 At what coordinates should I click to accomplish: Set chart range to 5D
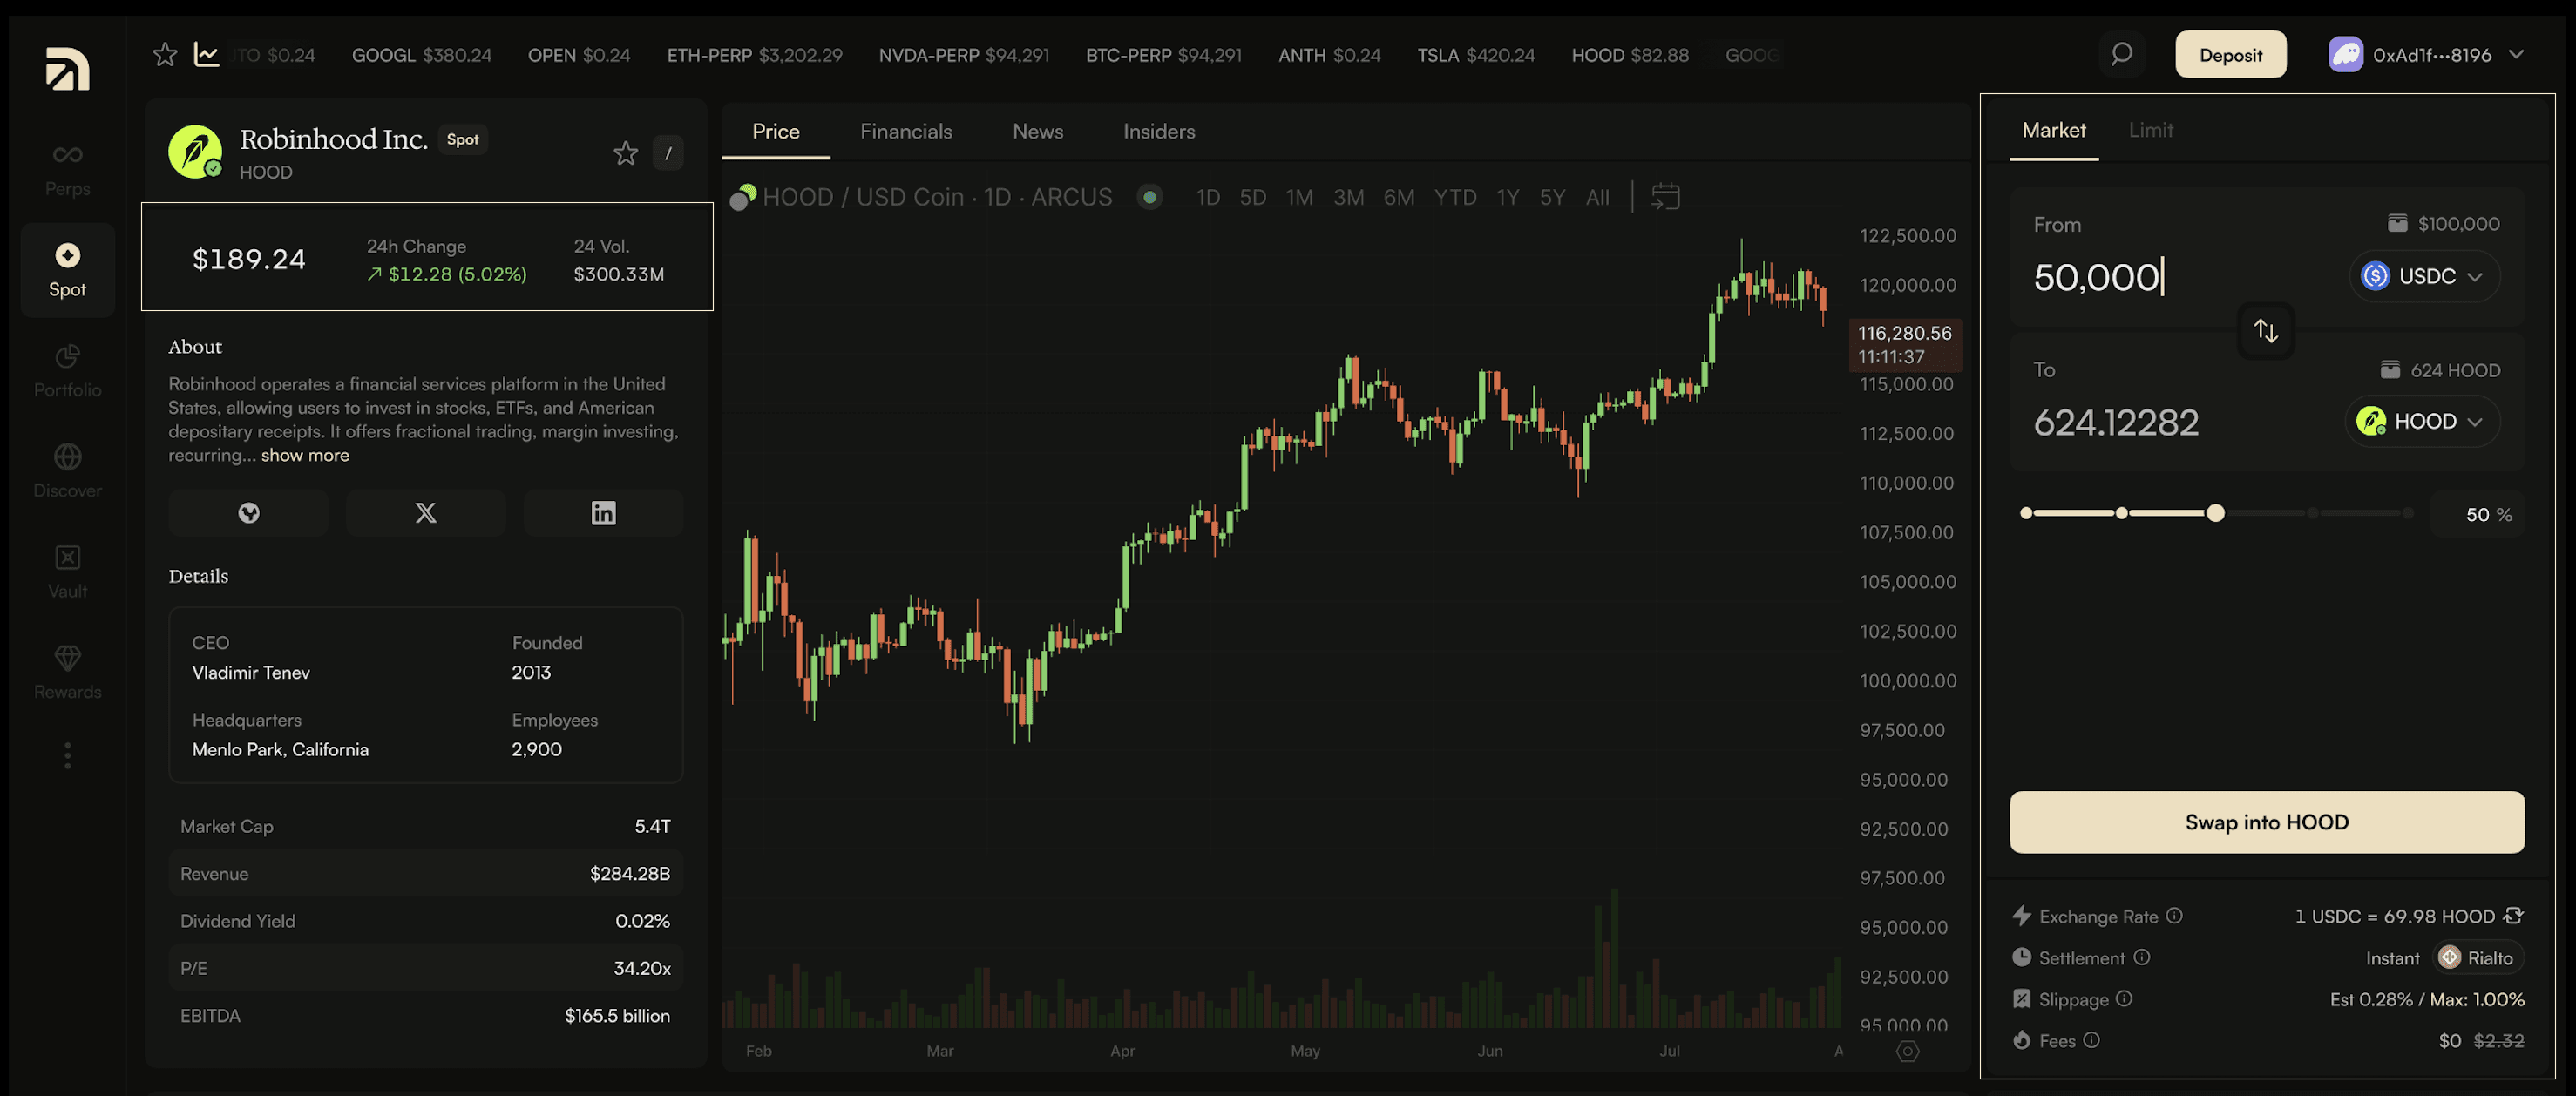pyautogui.click(x=1252, y=197)
